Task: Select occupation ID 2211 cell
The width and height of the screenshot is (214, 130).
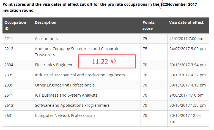Action: [x=9, y=39]
